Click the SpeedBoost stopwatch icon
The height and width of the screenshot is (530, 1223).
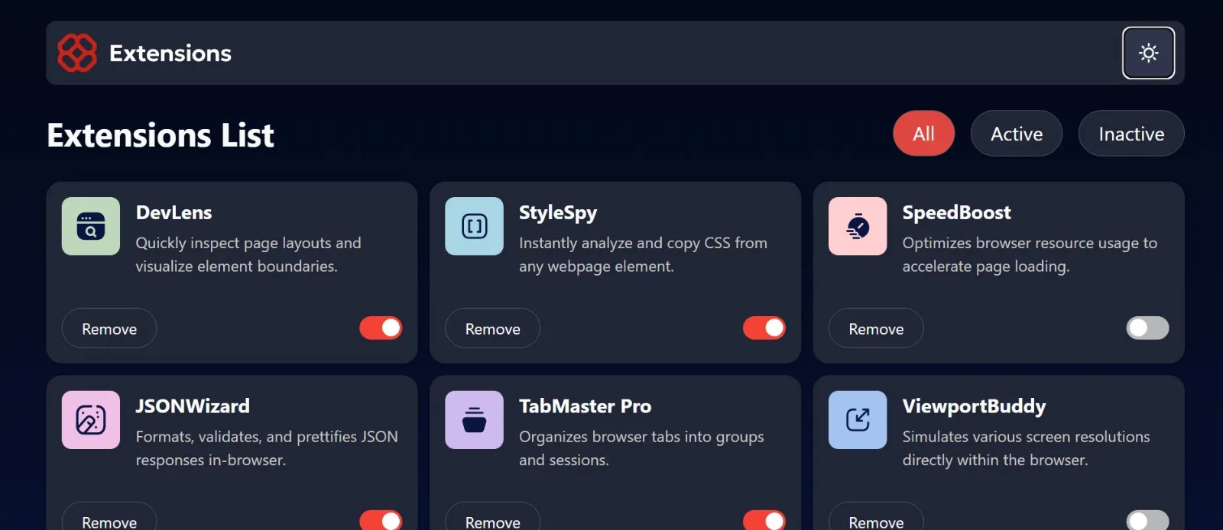[858, 227]
